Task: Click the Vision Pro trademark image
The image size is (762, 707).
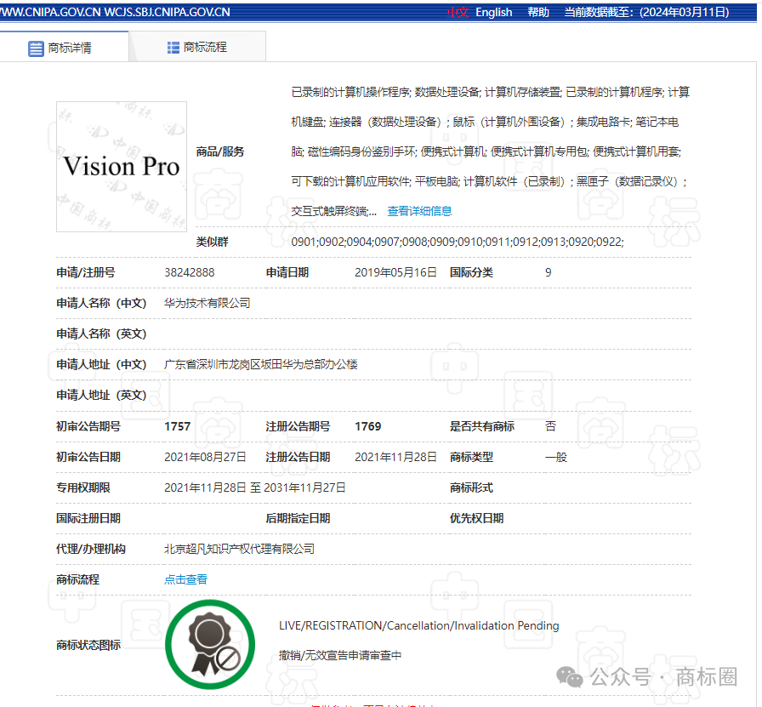Action: [x=121, y=167]
